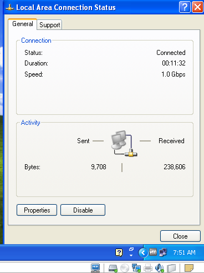Click the Speed: label
The width and height of the screenshot is (204, 273).
(x=34, y=74)
